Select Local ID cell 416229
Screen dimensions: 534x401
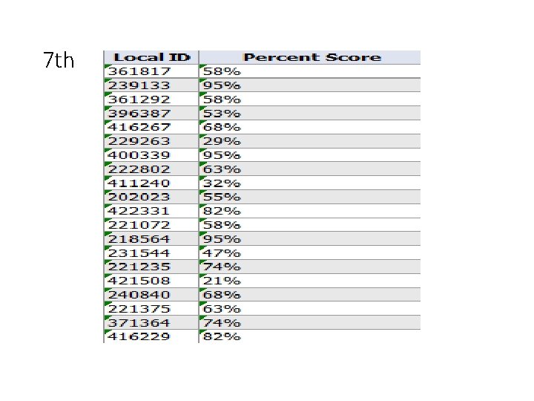[x=151, y=336]
